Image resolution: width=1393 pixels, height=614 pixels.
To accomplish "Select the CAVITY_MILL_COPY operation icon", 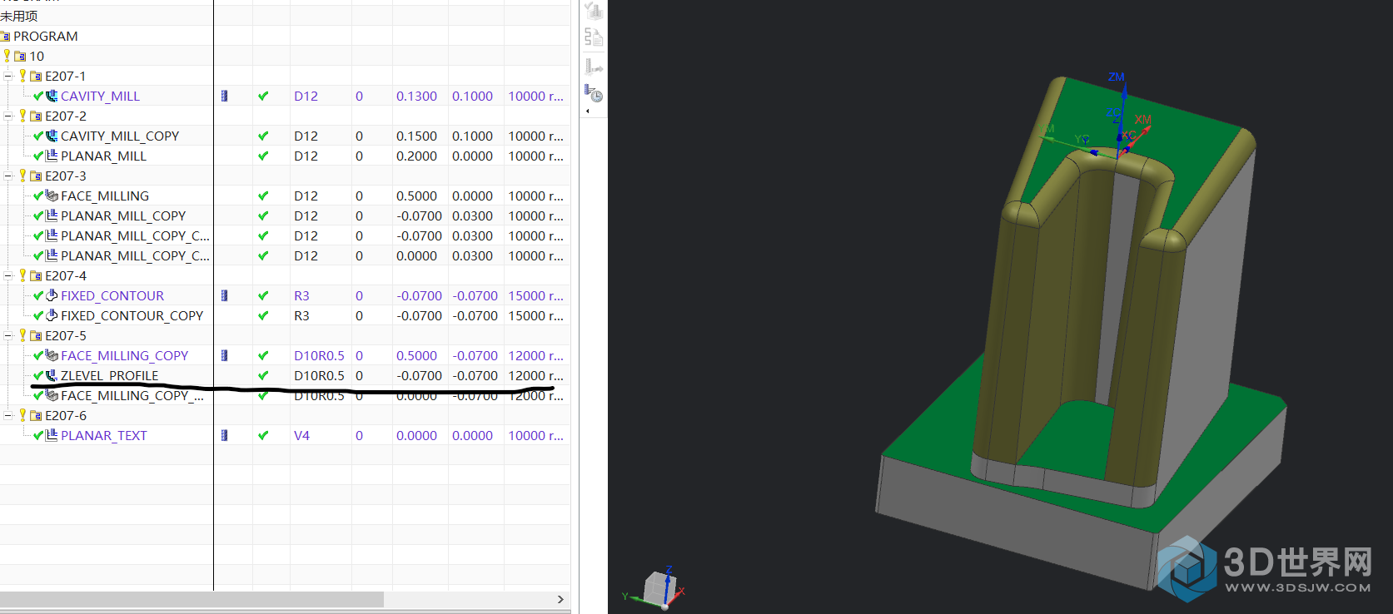I will 52,136.
